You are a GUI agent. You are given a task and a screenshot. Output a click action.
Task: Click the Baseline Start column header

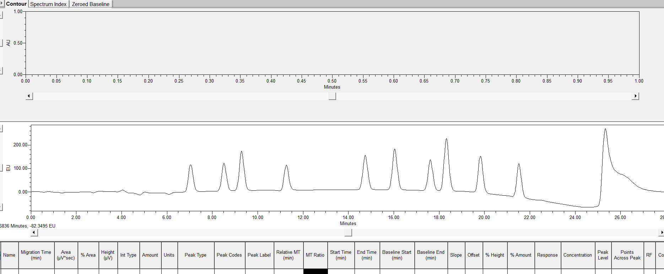(x=396, y=255)
